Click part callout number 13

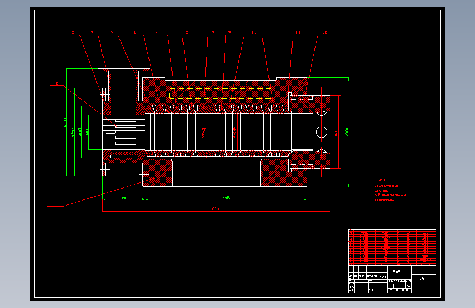click(324, 32)
